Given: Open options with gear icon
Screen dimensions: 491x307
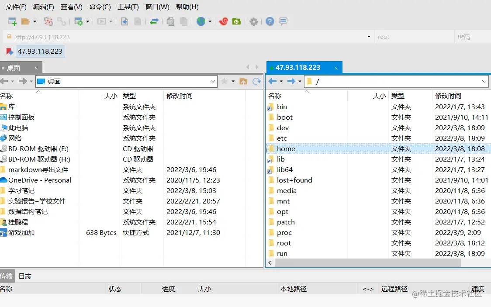Looking at the screenshot, I should tap(253, 21).
